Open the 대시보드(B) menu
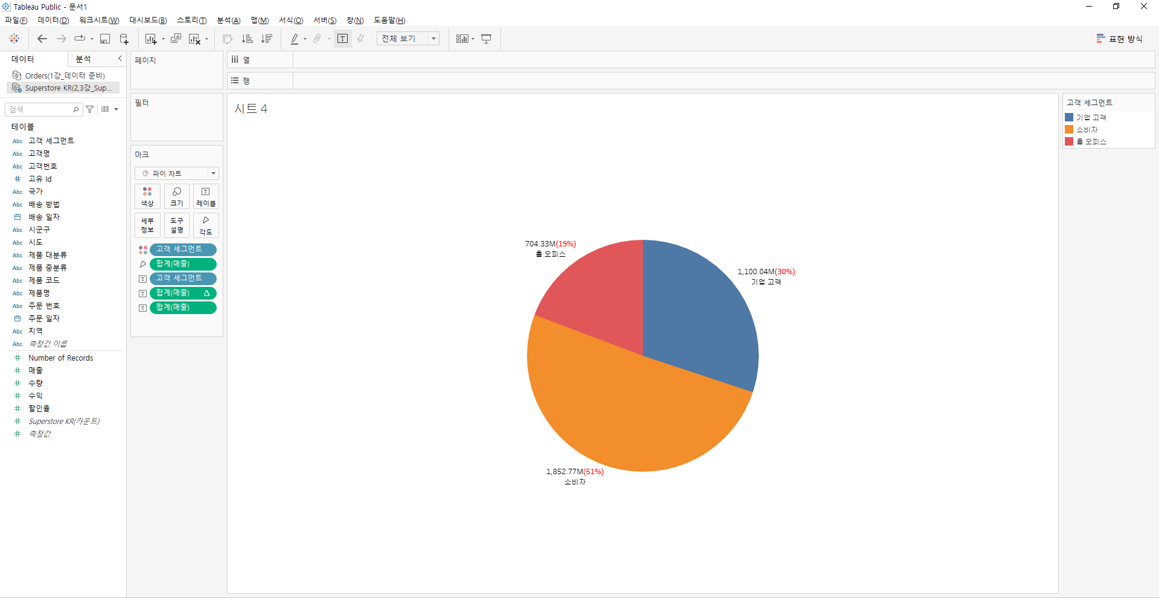Image resolution: width=1159 pixels, height=598 pixels. (148, 21)
